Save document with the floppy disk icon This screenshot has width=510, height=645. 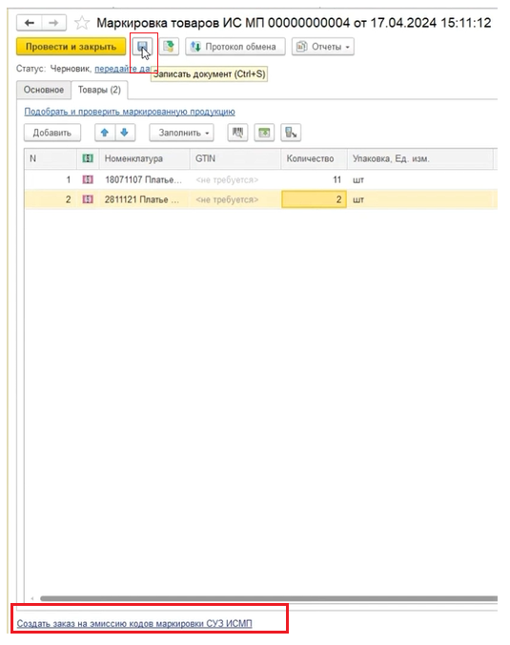[142, 47]
